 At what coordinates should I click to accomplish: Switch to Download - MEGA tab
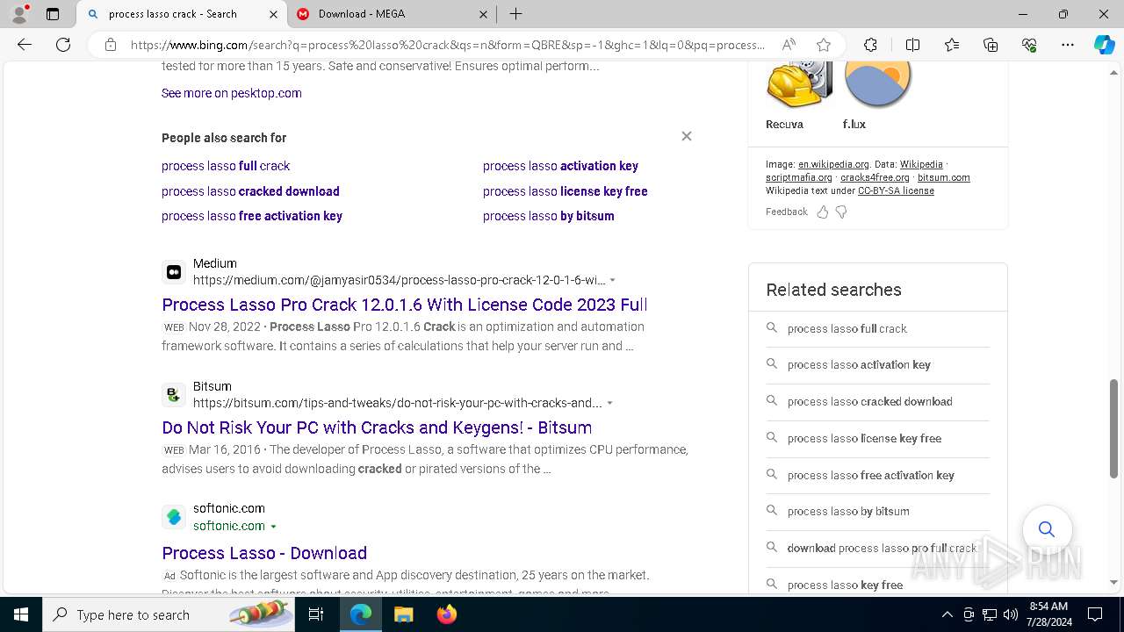pyautogui.click(x=393, y=14)
